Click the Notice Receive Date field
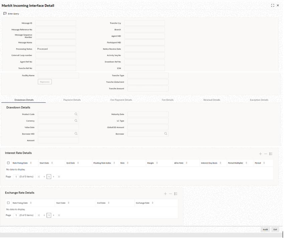Viewport: 284px width, 238px height. (145, 49)
